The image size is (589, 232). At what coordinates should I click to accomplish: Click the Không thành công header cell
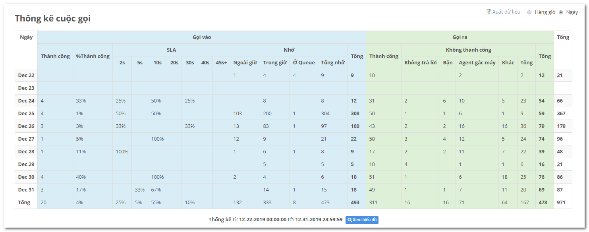point(468,50)
